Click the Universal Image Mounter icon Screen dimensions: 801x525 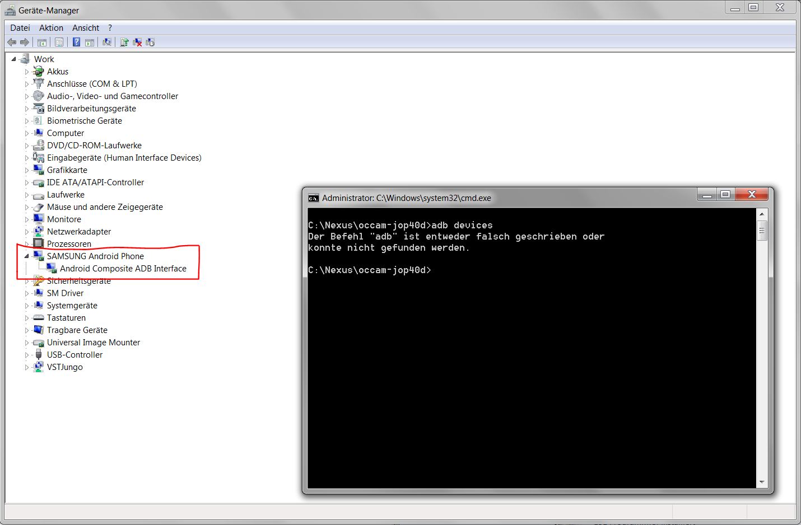38,342
